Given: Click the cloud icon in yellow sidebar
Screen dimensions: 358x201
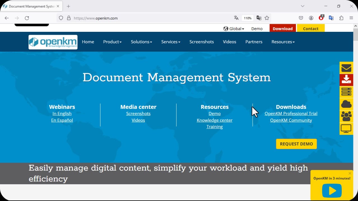Looking at the screenshot, I should pyautogui.click(x=346, y=104).
